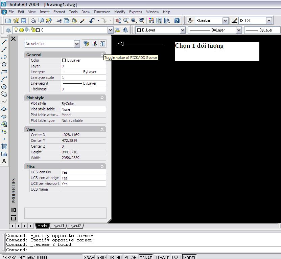Toggle GRID display in status bar

pyautogui.click(x=101, y=257)
